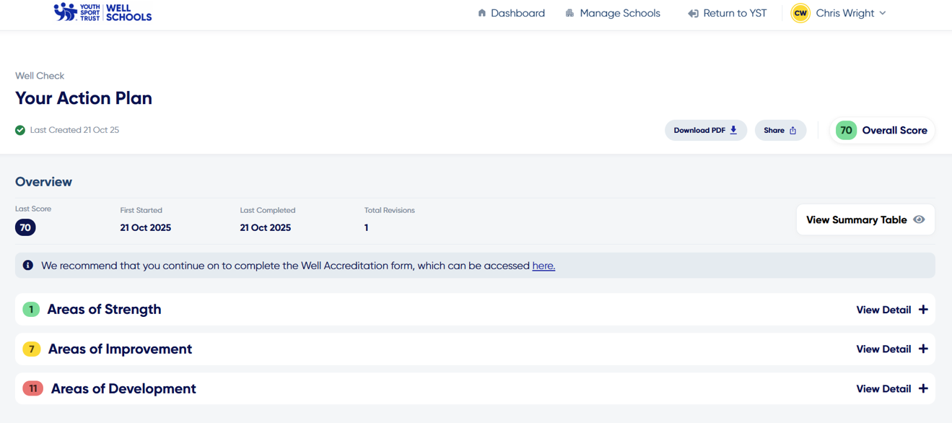The height and width of the screenshot is (423, 952).
Task: Click the share icon on Share button
Action: (792, 131)
